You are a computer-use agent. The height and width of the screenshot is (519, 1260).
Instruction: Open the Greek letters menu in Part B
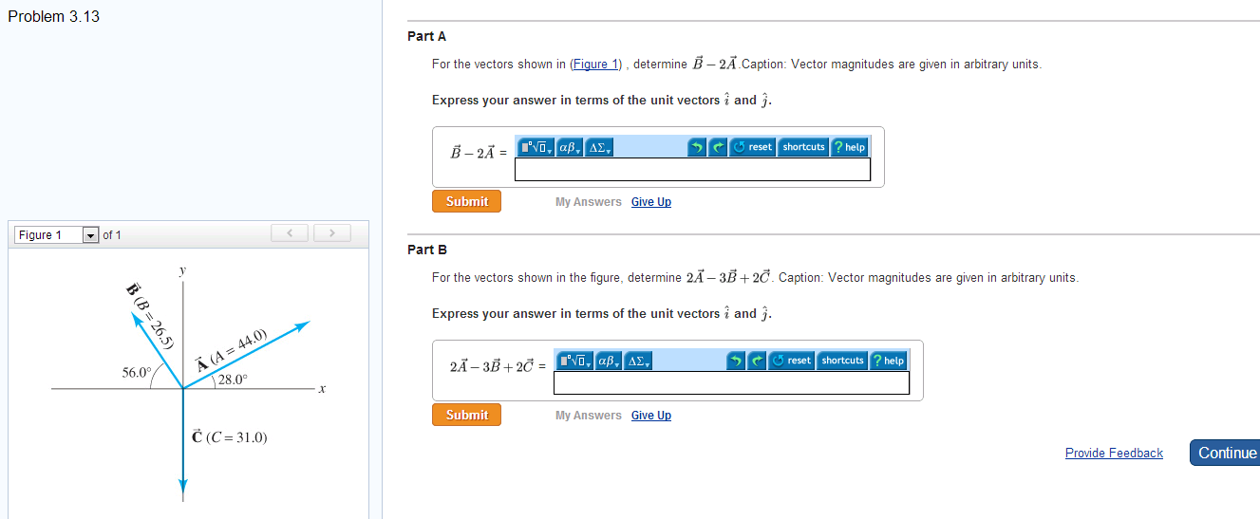tap(608, 361)
